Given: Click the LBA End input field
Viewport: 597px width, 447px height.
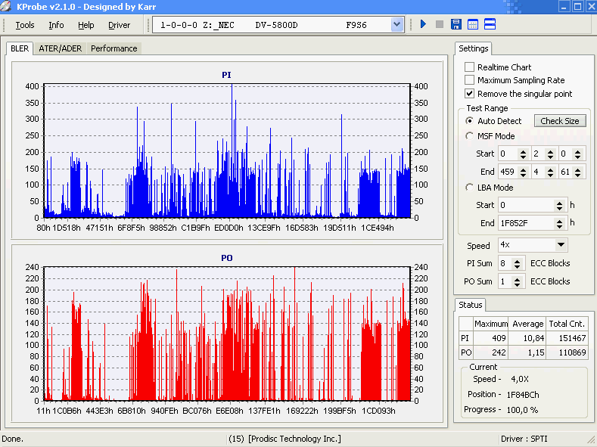Looking at the screenshot, I should 525,223.
